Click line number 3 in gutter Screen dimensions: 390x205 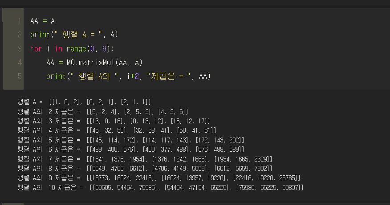pos(20,48)
